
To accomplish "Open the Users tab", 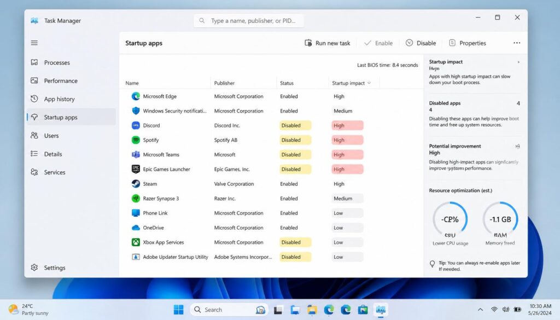I will click(72, 135).
